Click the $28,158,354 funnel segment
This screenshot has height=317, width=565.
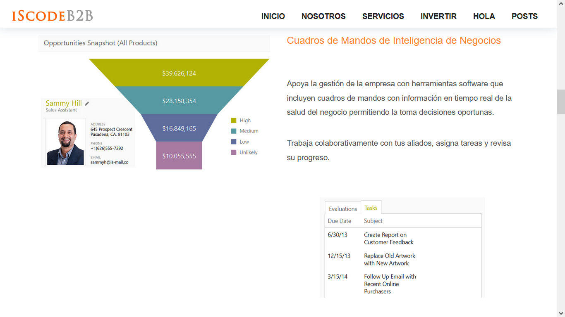pos(179,101)
